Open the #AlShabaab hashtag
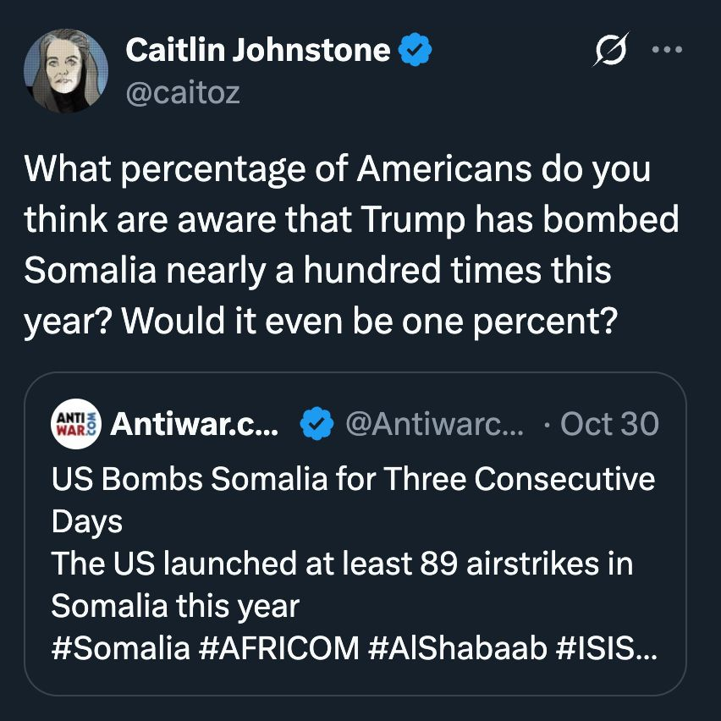The height and width of the screenshot is (721, 721). 457,648
